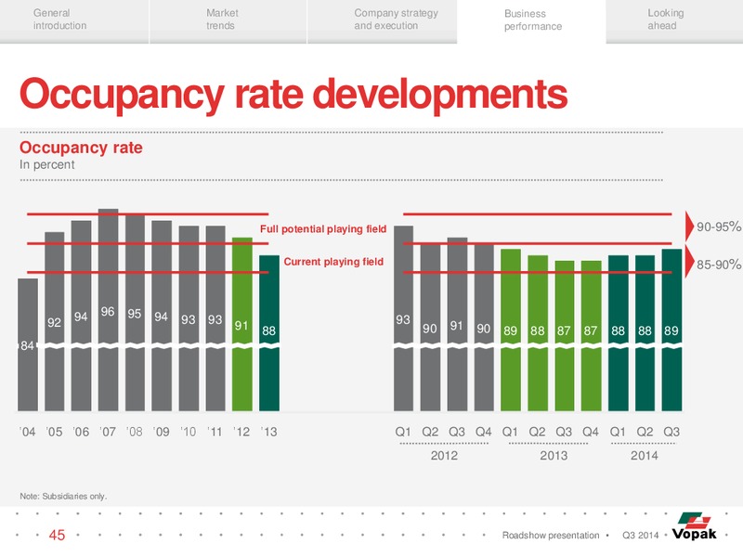Click the dark green '13 bar showing 88
The height and width of the screenshot is (557, 743).
tap(269, 333)
